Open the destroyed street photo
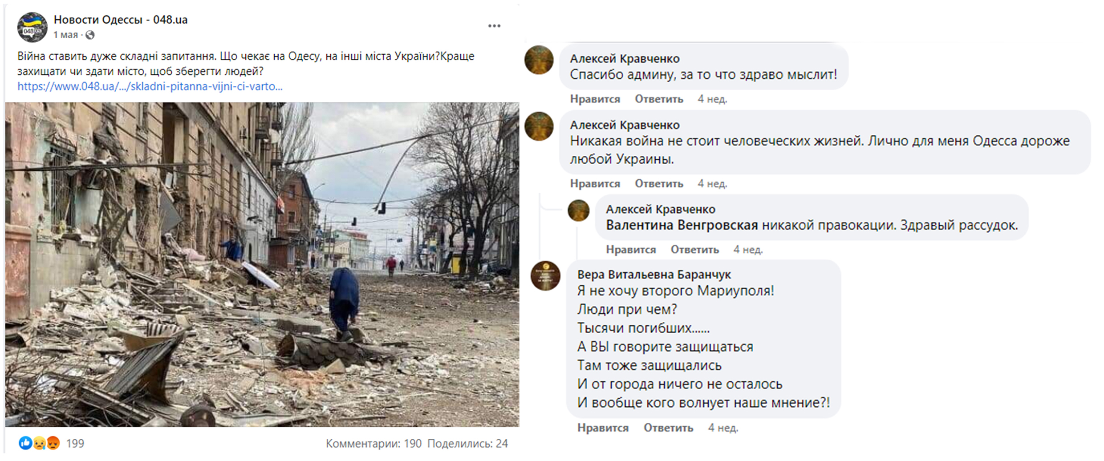The image size is (1104, 461). point(262,264)
